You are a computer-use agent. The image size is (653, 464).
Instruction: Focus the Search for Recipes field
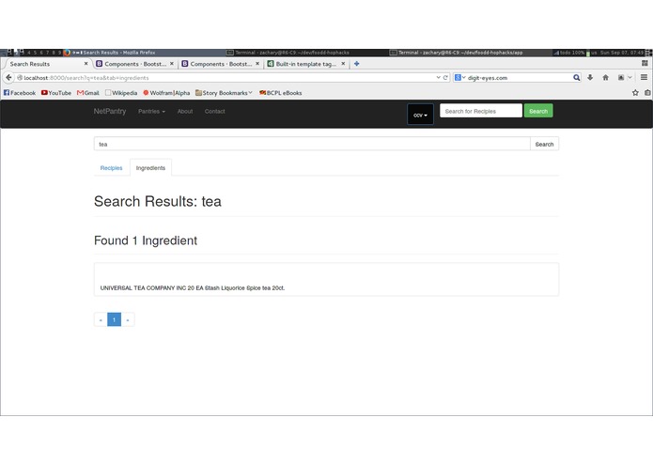(x=480, y=111)
